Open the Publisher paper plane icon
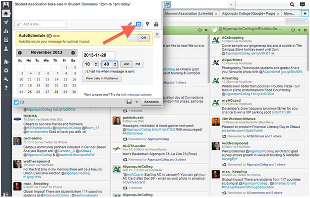 point(6,22)
